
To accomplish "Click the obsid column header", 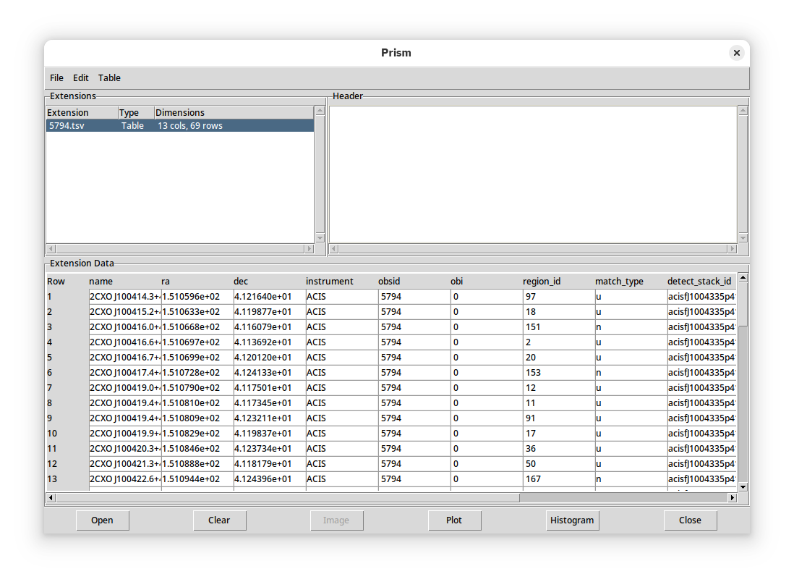I will (x=414, y=282).
